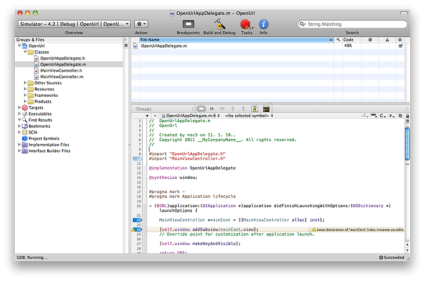Click the debugger Pause button

(x=212, y=109)
